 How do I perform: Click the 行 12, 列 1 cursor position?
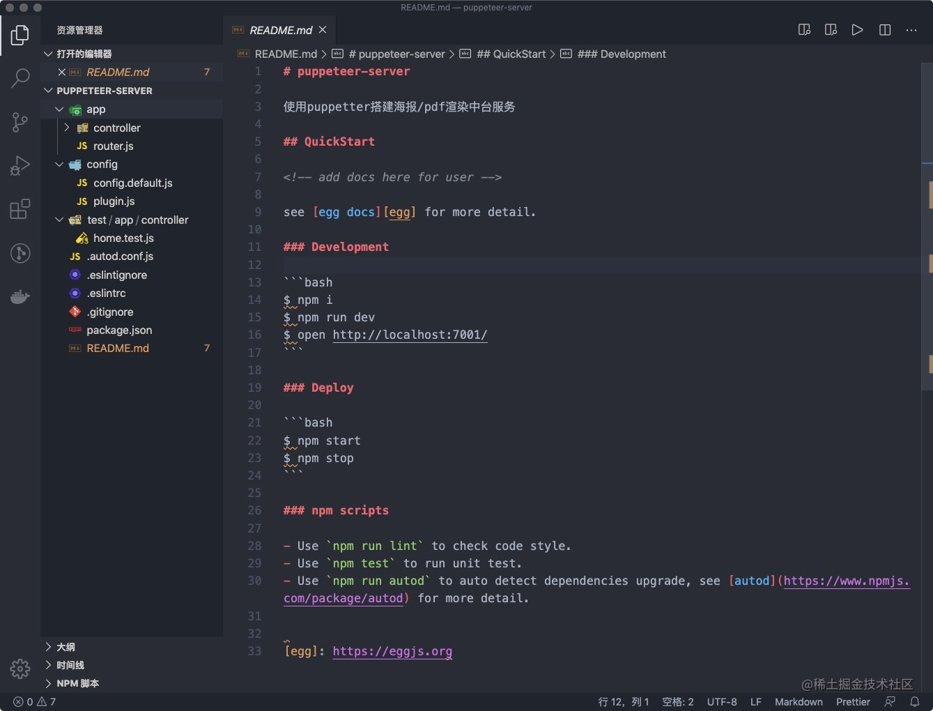pos(624,702)
